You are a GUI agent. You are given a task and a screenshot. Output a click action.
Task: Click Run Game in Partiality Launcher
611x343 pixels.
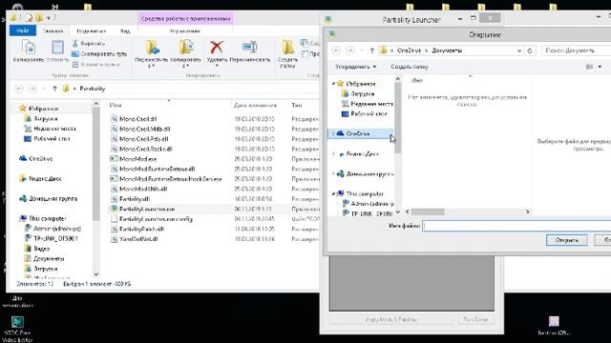[475, 319]
